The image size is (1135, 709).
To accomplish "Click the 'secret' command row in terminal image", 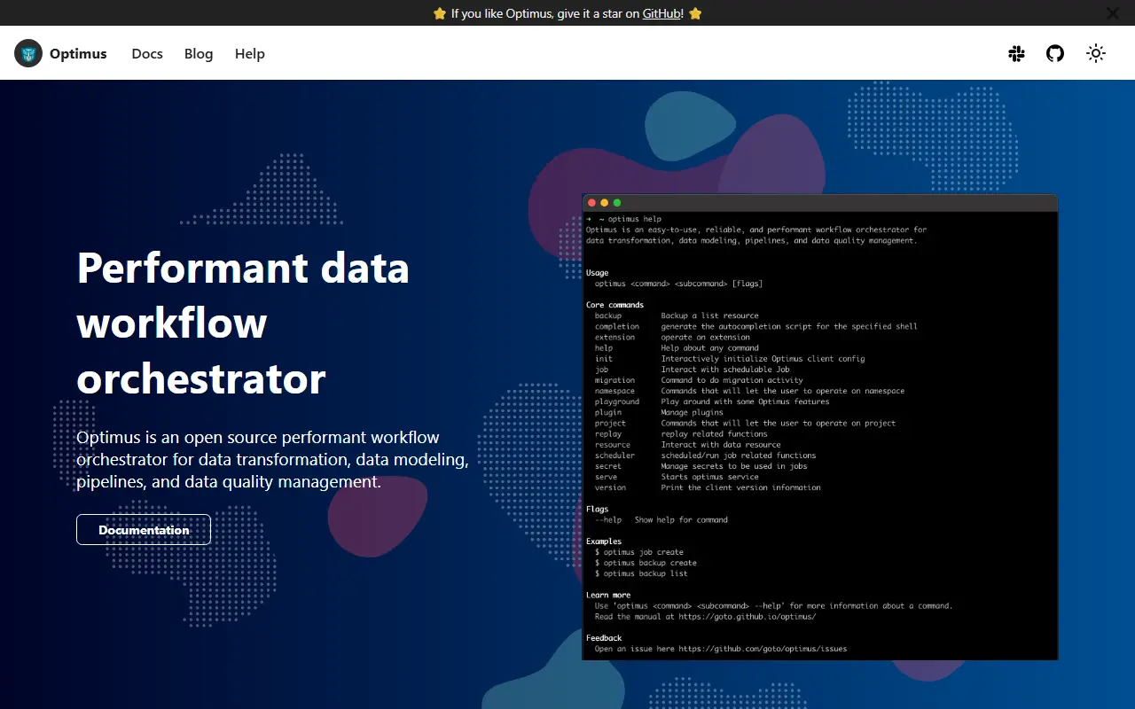I will tap(701, 466).
